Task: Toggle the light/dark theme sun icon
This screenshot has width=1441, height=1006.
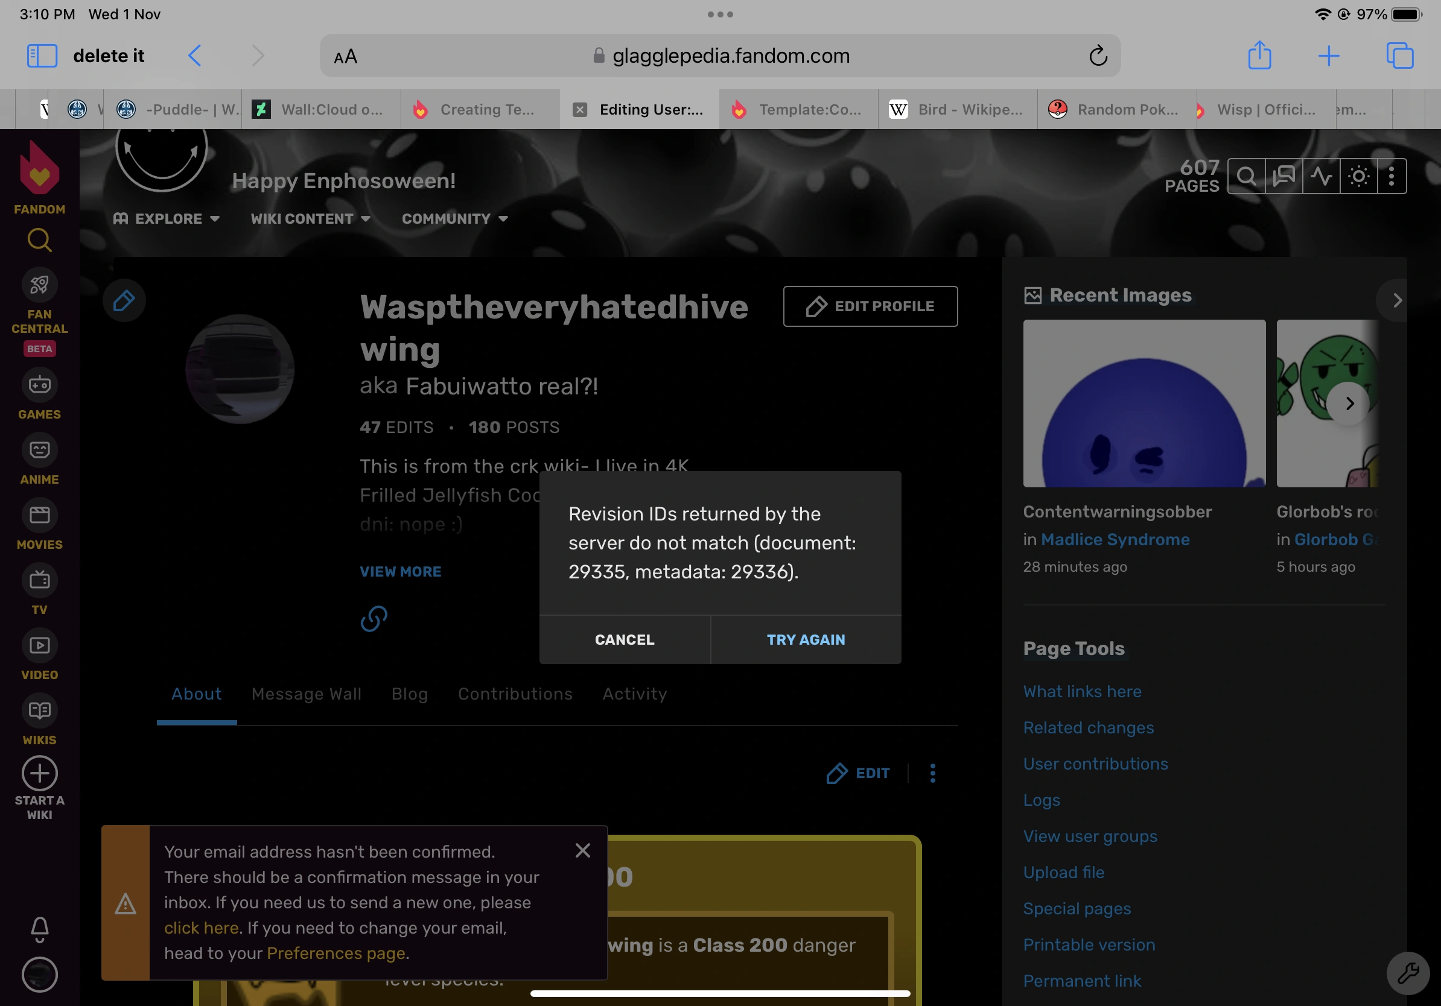Action: click(x=1359, y=177)
